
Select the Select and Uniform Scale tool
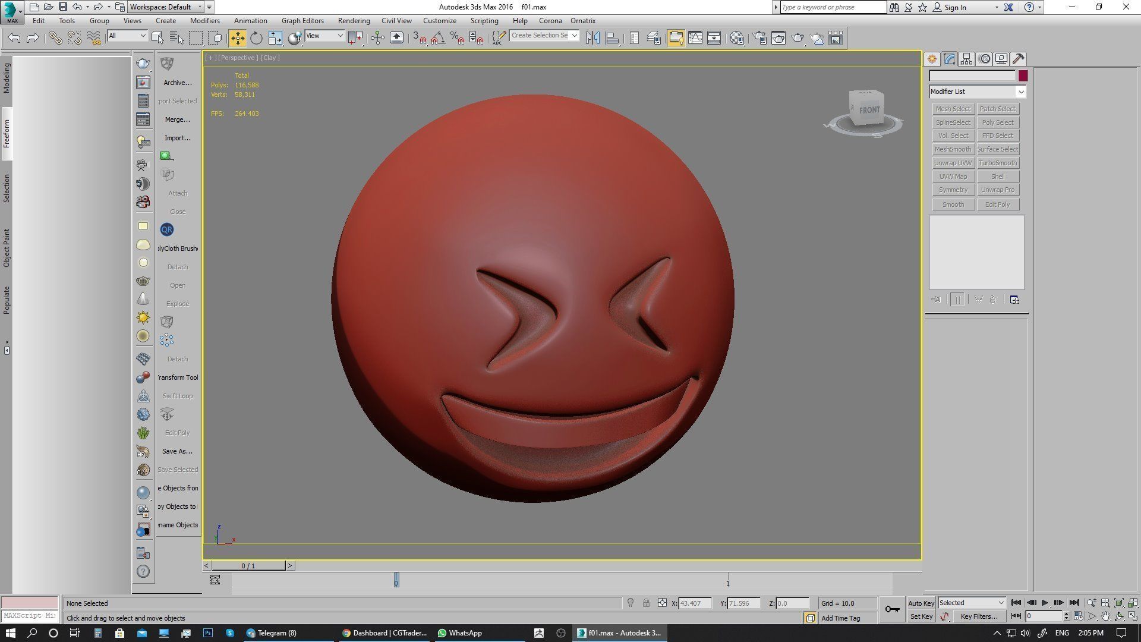(x=275, y=38)
